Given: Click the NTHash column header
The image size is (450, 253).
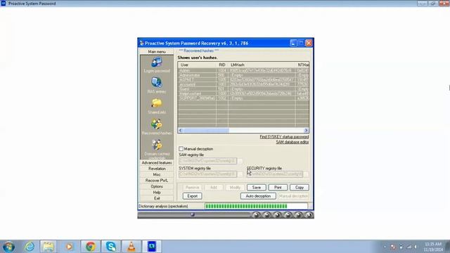Looking at the screenshot, I should click(x=302, y=65).
